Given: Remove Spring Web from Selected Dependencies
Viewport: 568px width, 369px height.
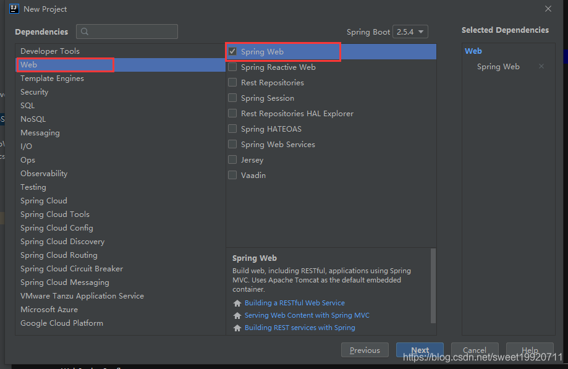Looking at the screenshot, I should tap(541, 66).
